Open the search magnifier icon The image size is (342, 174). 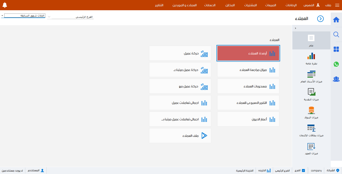336,34
